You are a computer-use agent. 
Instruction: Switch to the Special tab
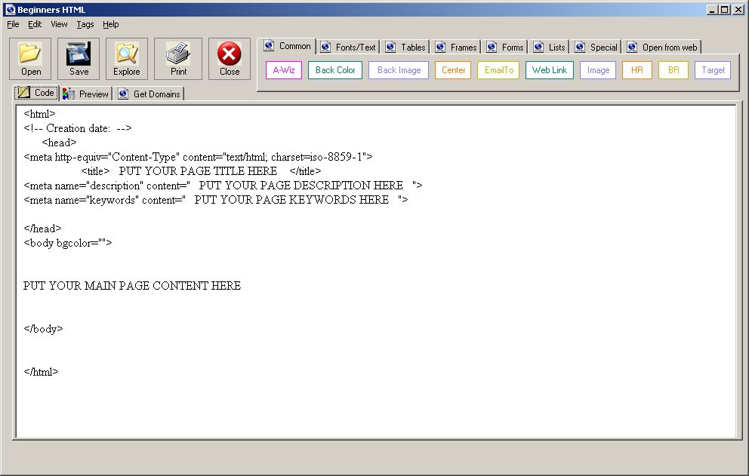(596, 48)
